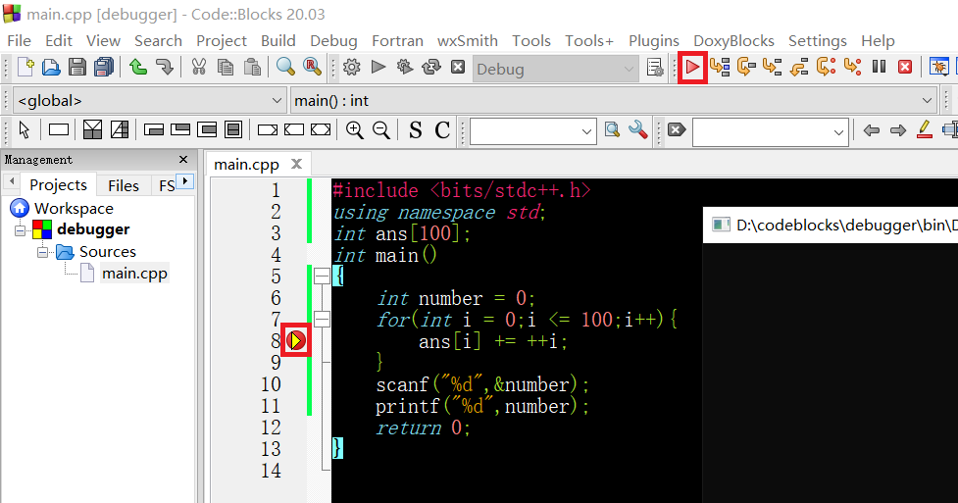958x503 pixels.
Task: Start debugging with red play button
Action: pyautogui.click(x=692, y=68)
